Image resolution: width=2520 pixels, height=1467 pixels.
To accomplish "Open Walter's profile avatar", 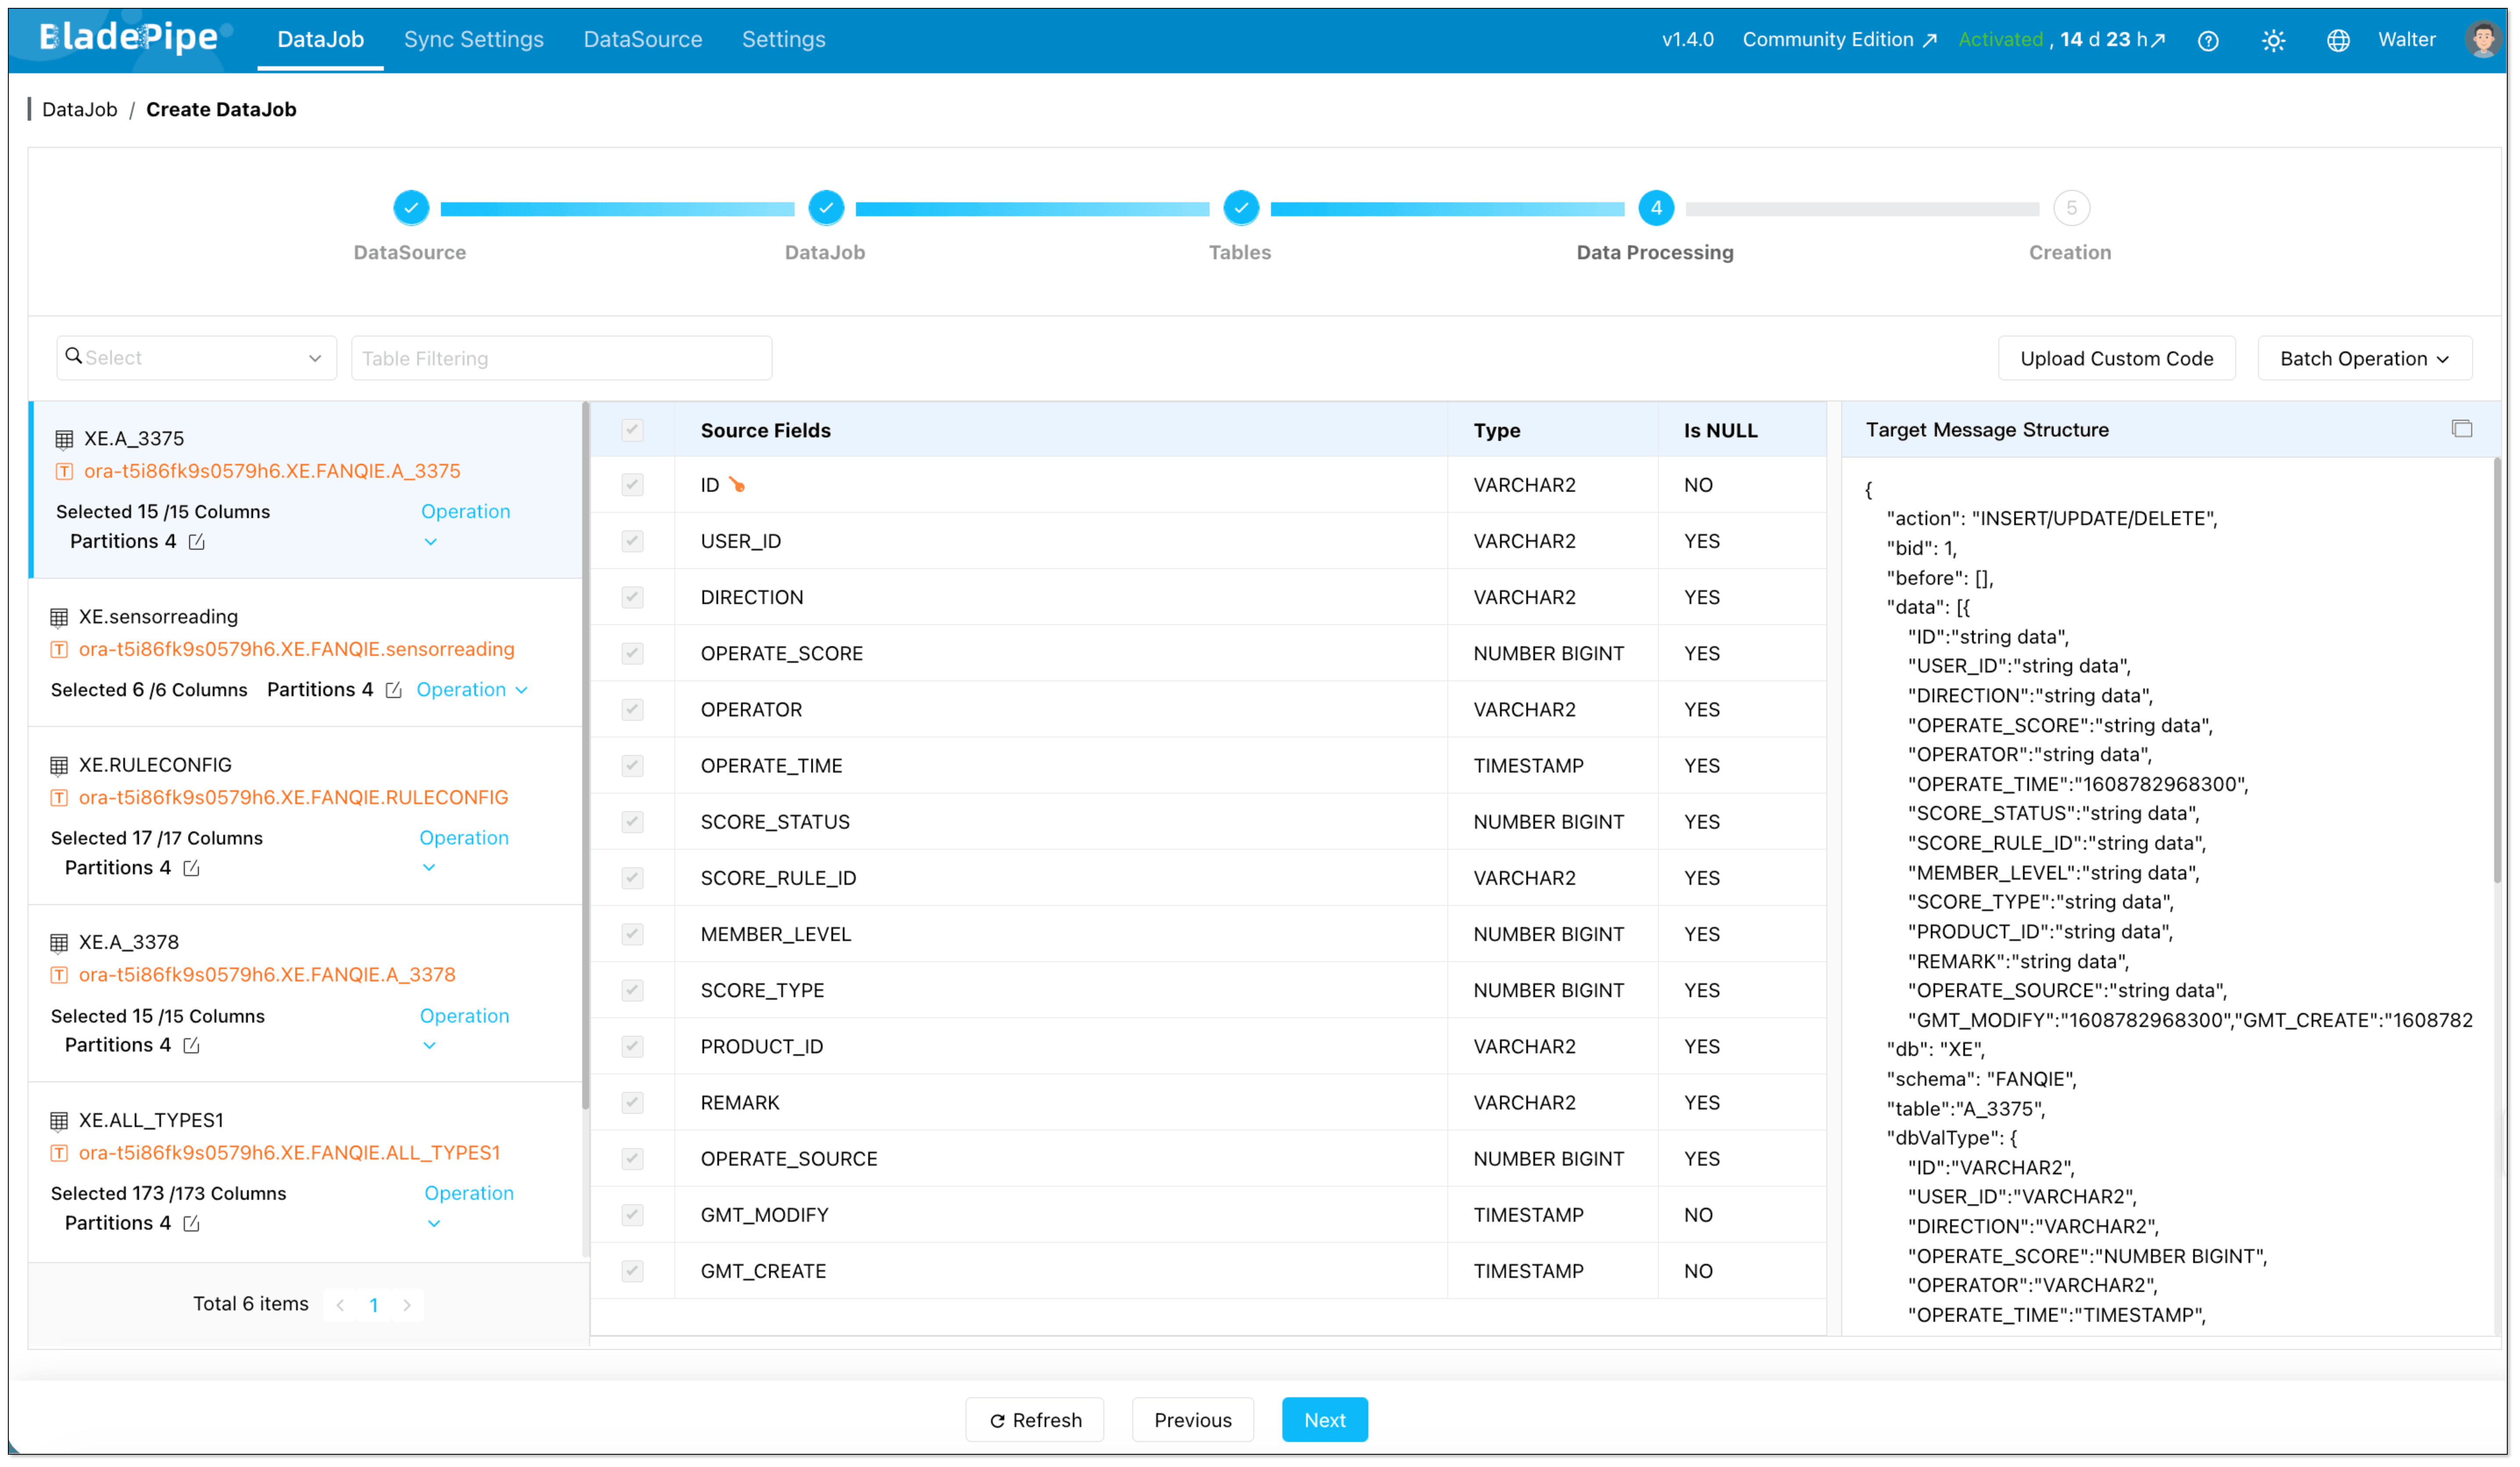I will point(2484,40).
